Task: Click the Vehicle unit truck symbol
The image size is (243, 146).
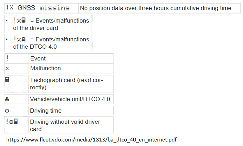Action: 7,99
